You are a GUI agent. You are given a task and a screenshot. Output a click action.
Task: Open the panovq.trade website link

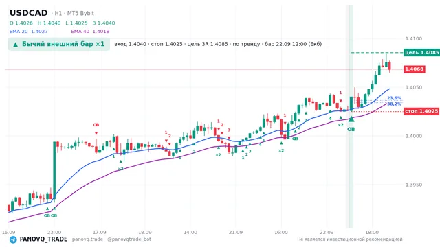pos(87,239)
